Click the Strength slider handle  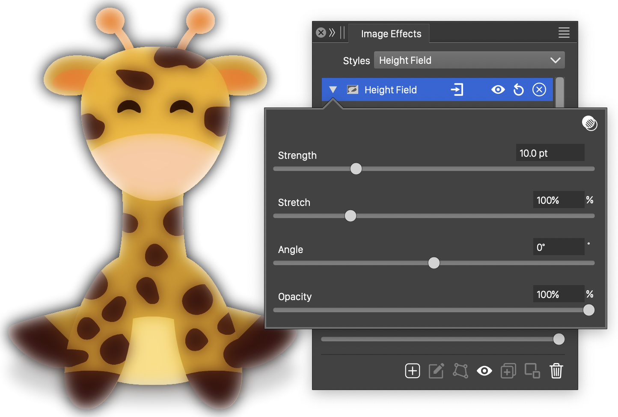pyautogui.click(x=356, y=169)
